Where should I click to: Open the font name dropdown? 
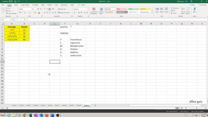[32, 9]
